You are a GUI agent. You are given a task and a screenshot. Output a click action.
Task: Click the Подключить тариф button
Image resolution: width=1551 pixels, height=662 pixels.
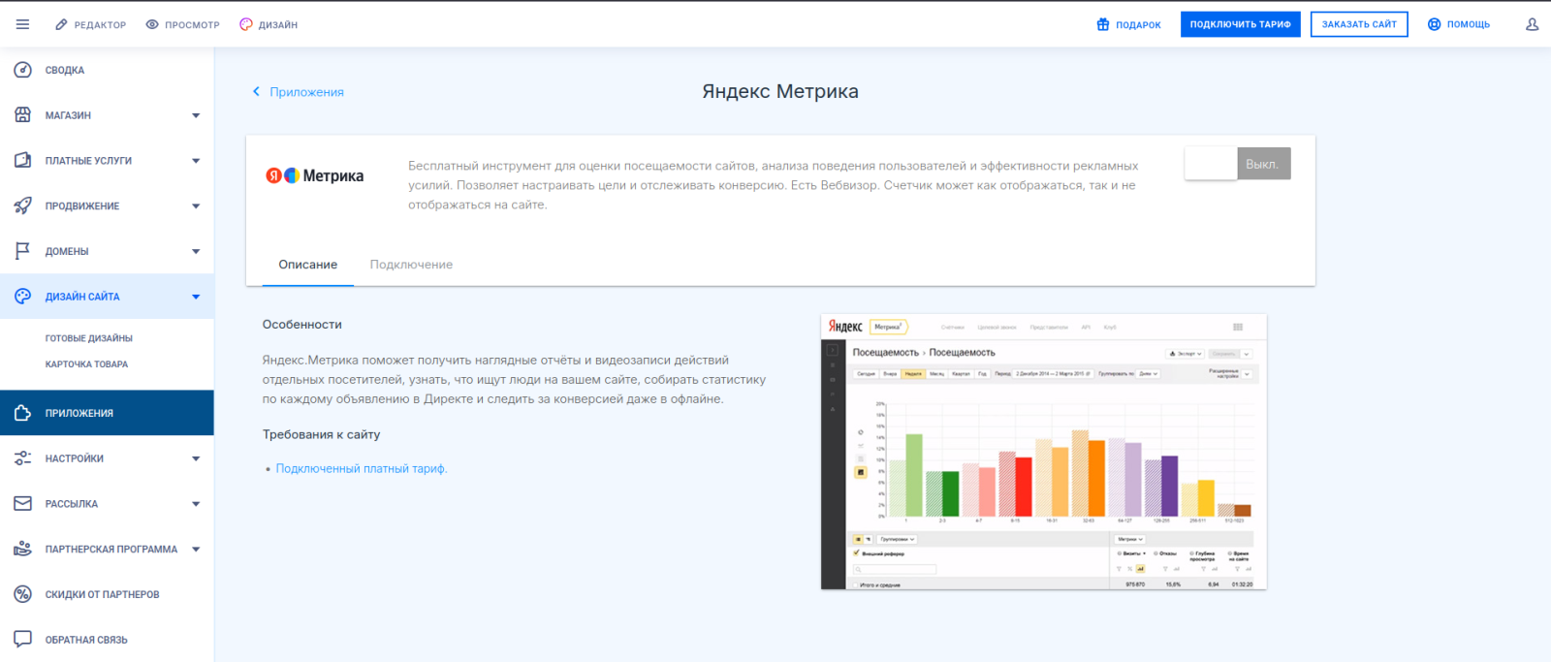[x=1241, y=24]
